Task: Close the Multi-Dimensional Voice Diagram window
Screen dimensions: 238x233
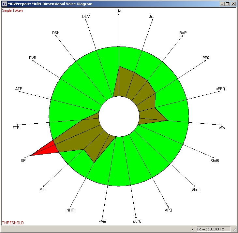Action: [233, 4]
